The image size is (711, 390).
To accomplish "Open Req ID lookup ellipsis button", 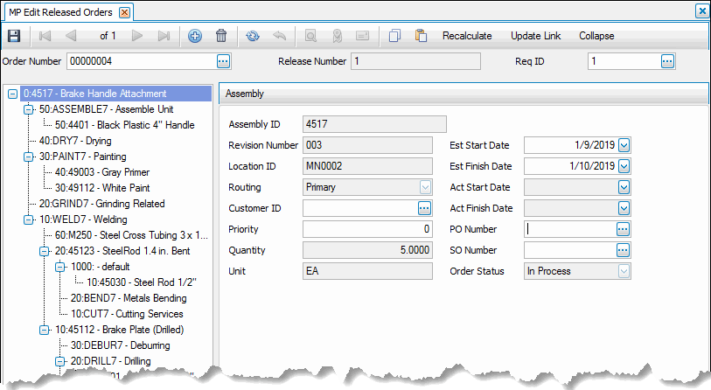I will coord(667,61).
